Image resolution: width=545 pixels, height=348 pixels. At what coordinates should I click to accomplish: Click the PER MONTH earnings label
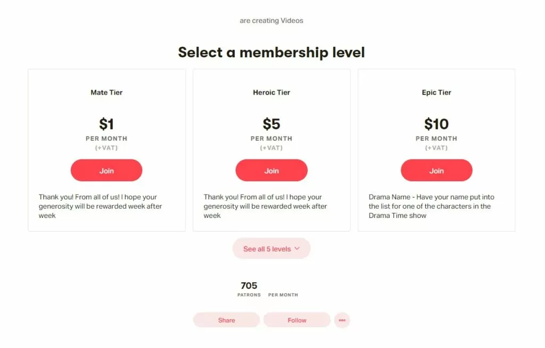283,295
